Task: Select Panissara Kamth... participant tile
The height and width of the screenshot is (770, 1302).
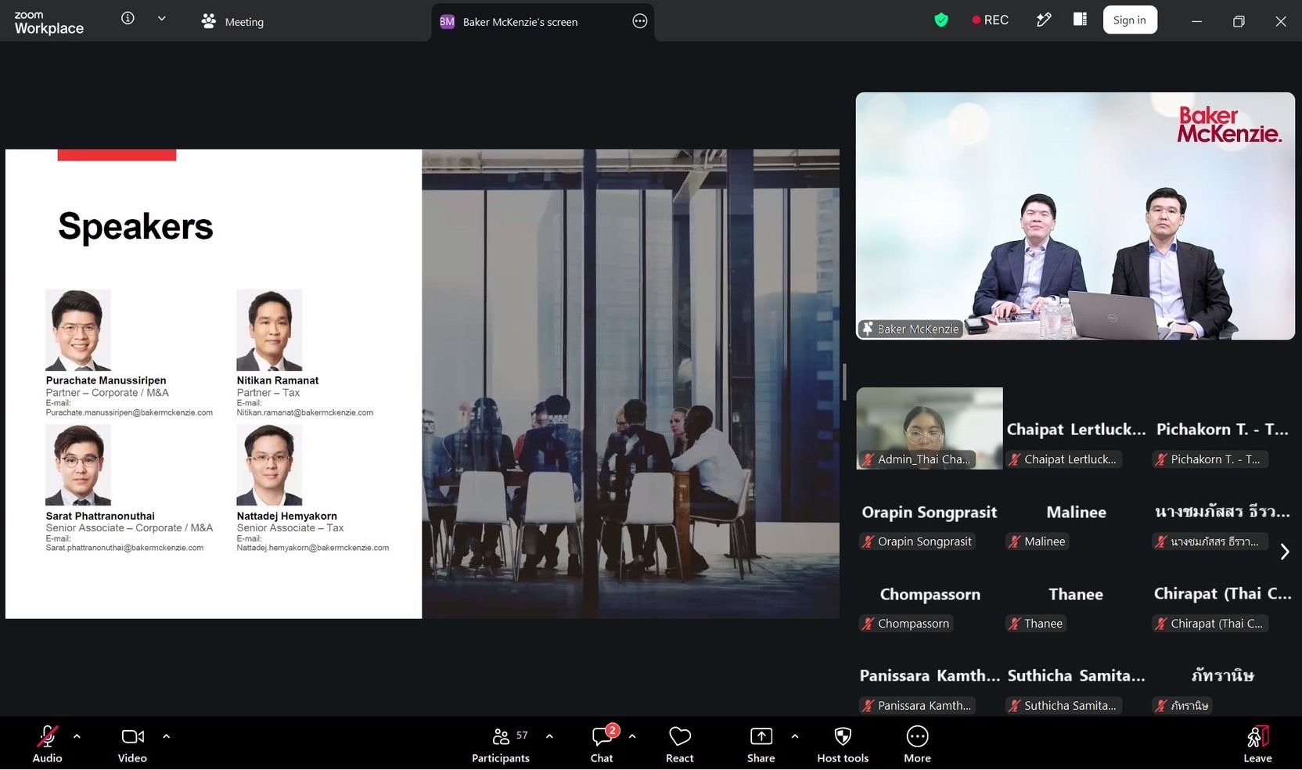Action: [930, 675]
